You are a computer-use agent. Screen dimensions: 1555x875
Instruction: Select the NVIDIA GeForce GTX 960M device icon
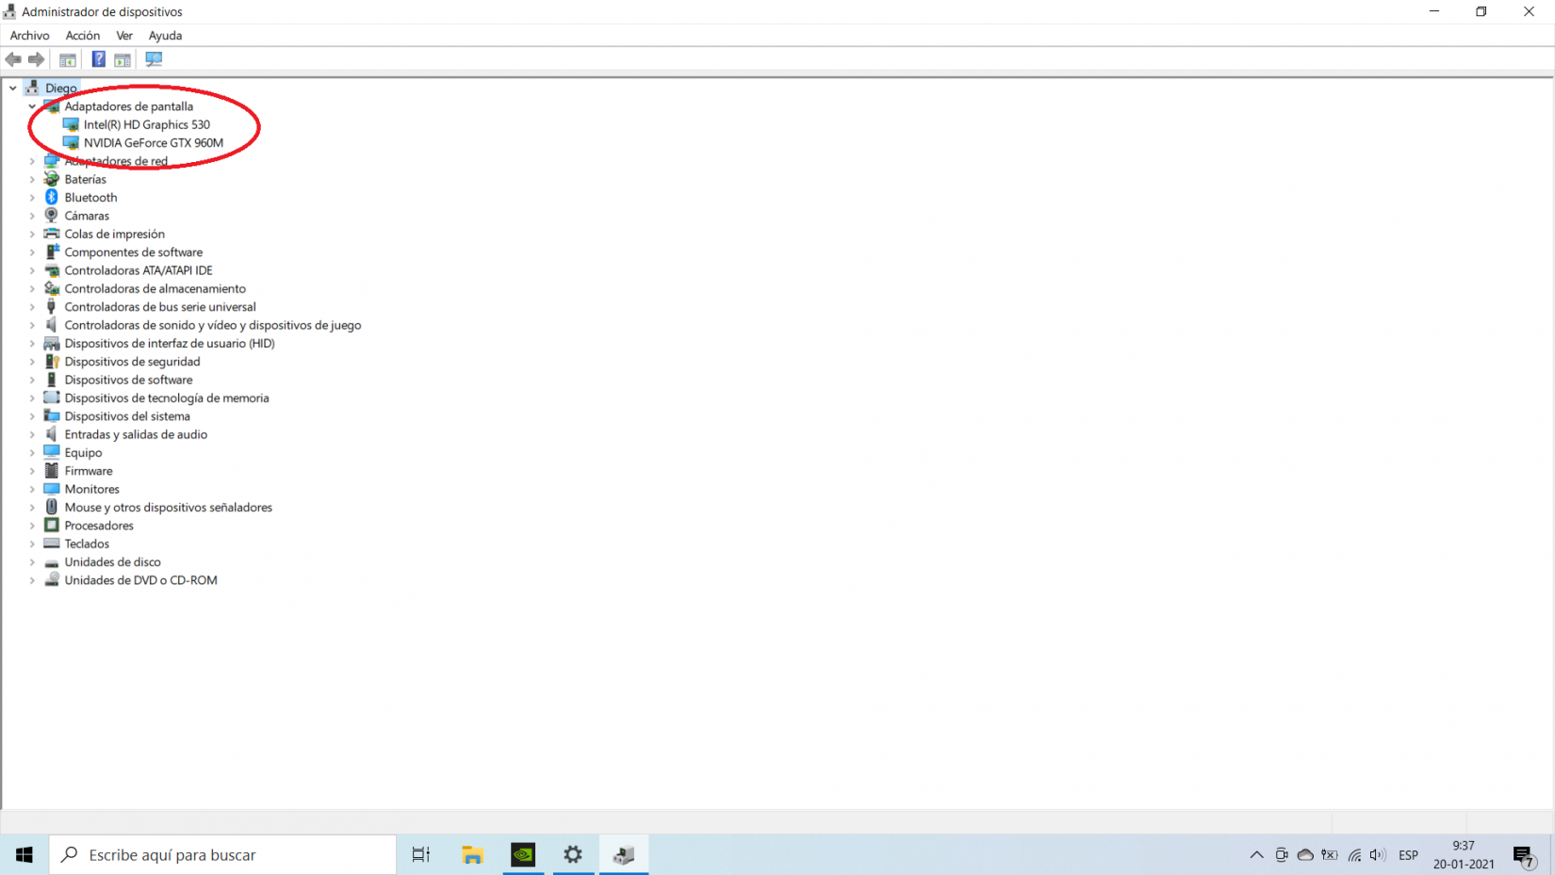(71, 143)
